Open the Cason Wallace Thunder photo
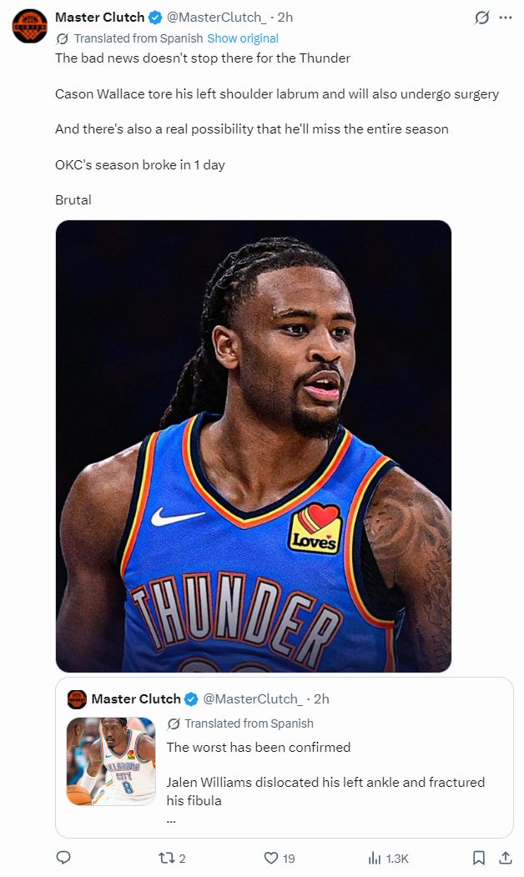This screenshot has height=877, width=524. click(254, 446)
